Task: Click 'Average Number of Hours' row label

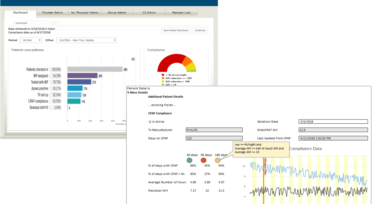Action: click(x=167, y=182)
